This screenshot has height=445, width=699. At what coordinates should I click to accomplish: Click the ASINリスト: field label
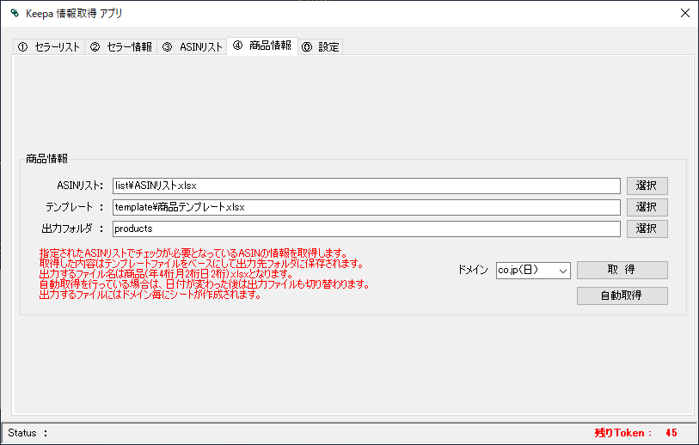coord(80,186)
